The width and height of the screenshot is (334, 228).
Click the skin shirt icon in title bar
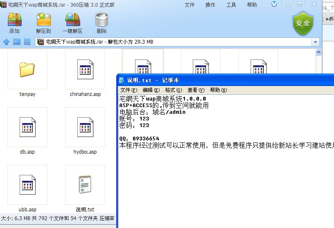click(x=274, y=4)
